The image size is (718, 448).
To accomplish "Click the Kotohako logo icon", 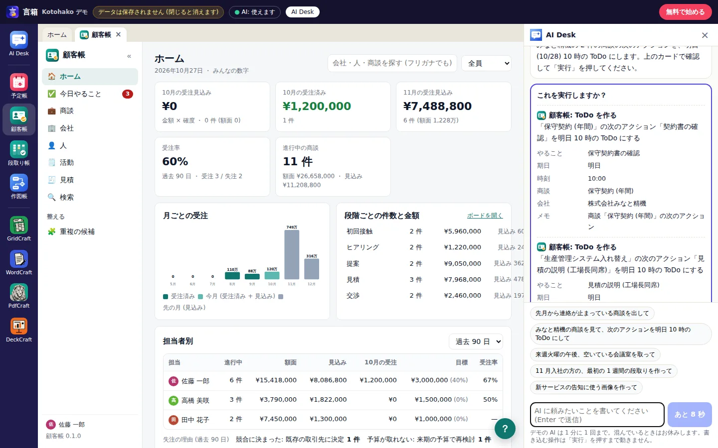I will coord(12,12).
